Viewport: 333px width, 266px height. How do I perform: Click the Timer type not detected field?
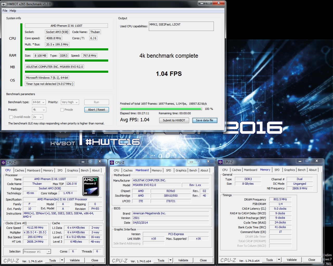click(x=50, y=84)
